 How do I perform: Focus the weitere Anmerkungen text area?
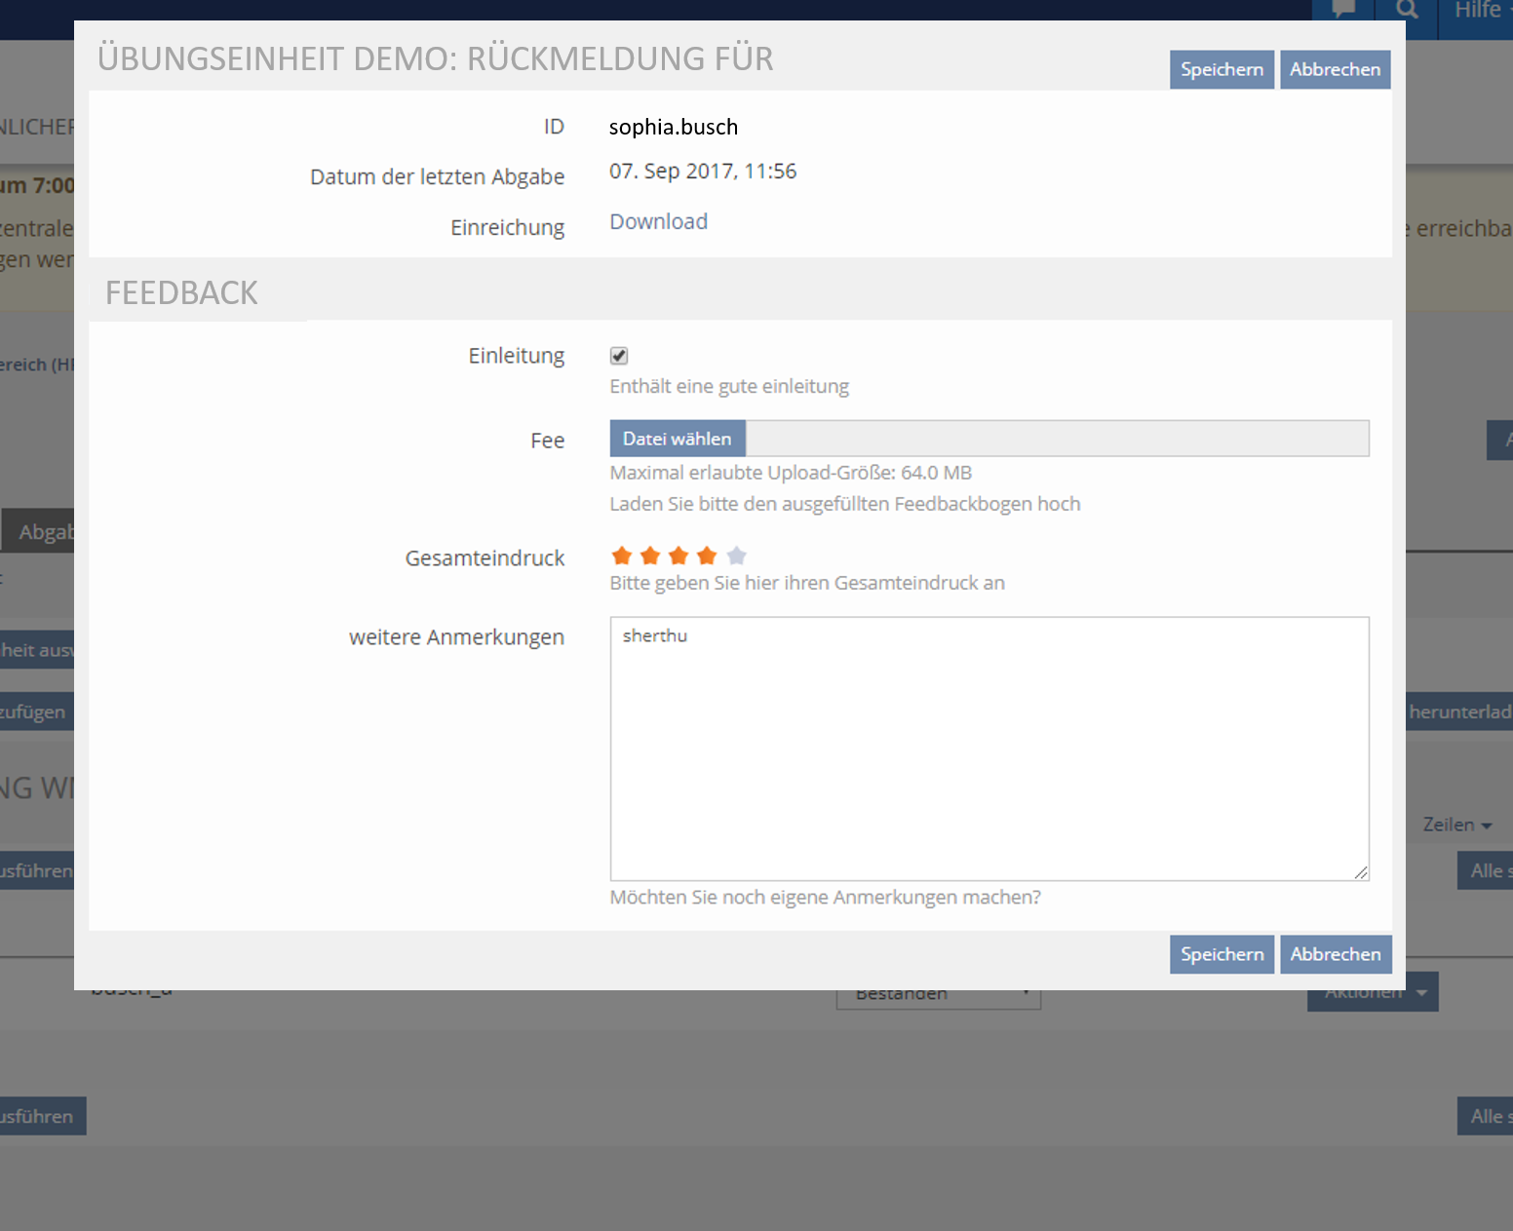[x=989, y=749]
